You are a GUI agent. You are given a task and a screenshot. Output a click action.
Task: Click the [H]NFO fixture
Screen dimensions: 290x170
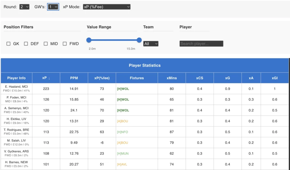(x=122, y=132)
